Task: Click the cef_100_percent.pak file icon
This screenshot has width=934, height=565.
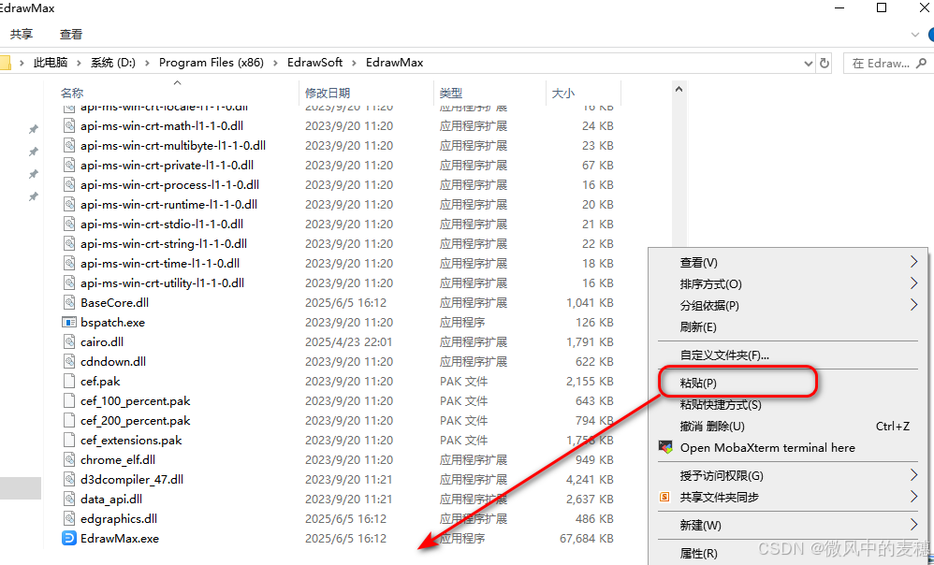Action: [69, 400]
